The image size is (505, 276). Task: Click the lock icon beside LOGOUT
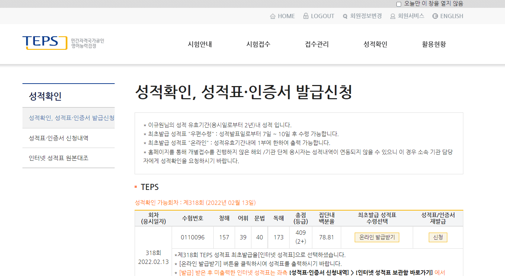pos(306,16)
